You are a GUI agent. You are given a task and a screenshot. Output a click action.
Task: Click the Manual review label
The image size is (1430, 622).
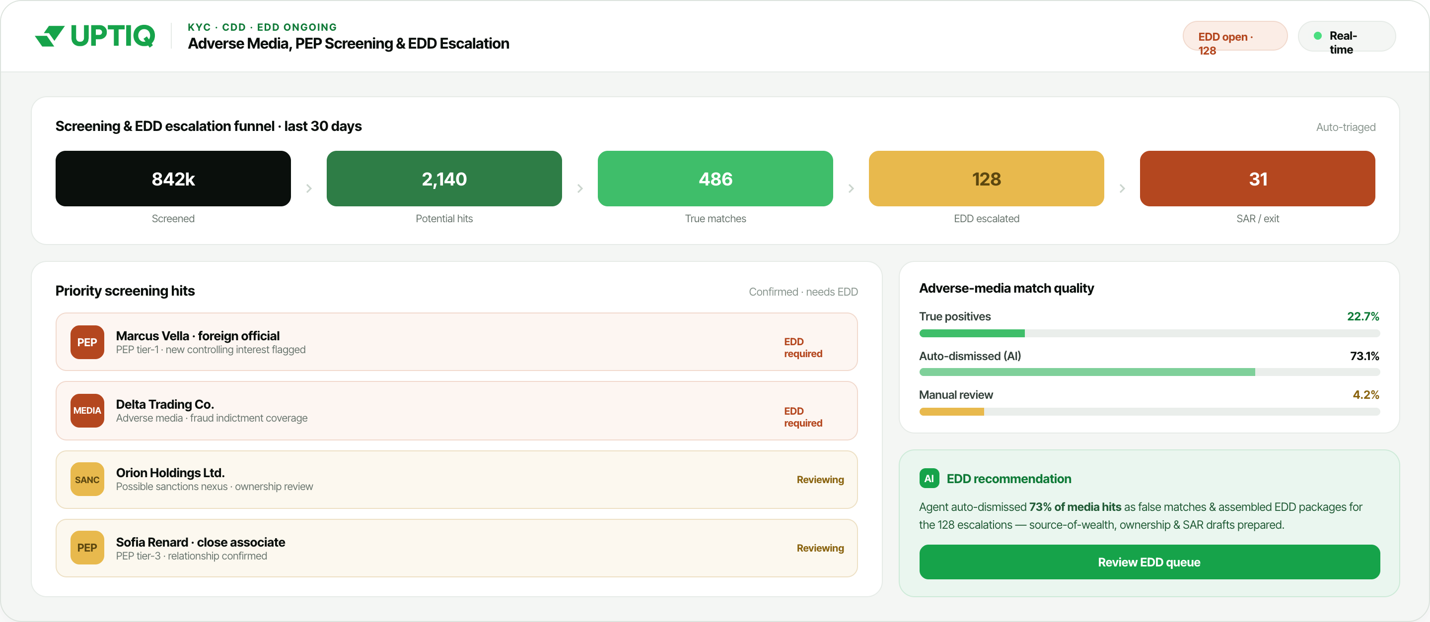[956, 395]
